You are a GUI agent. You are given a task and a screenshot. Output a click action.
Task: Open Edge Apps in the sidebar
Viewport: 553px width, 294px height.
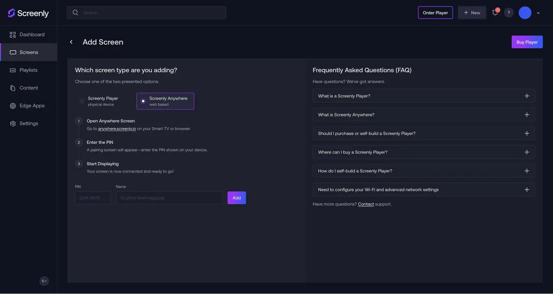click(29, 106)
